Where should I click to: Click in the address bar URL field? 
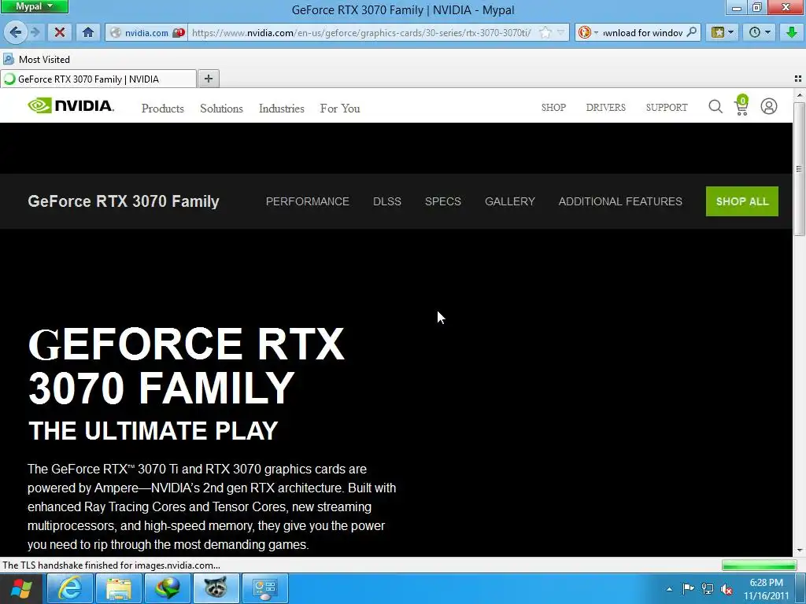click(x=362, y=32)
